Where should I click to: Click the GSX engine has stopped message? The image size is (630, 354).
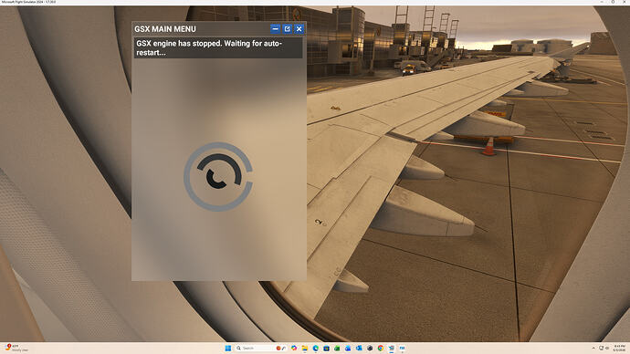218,48
